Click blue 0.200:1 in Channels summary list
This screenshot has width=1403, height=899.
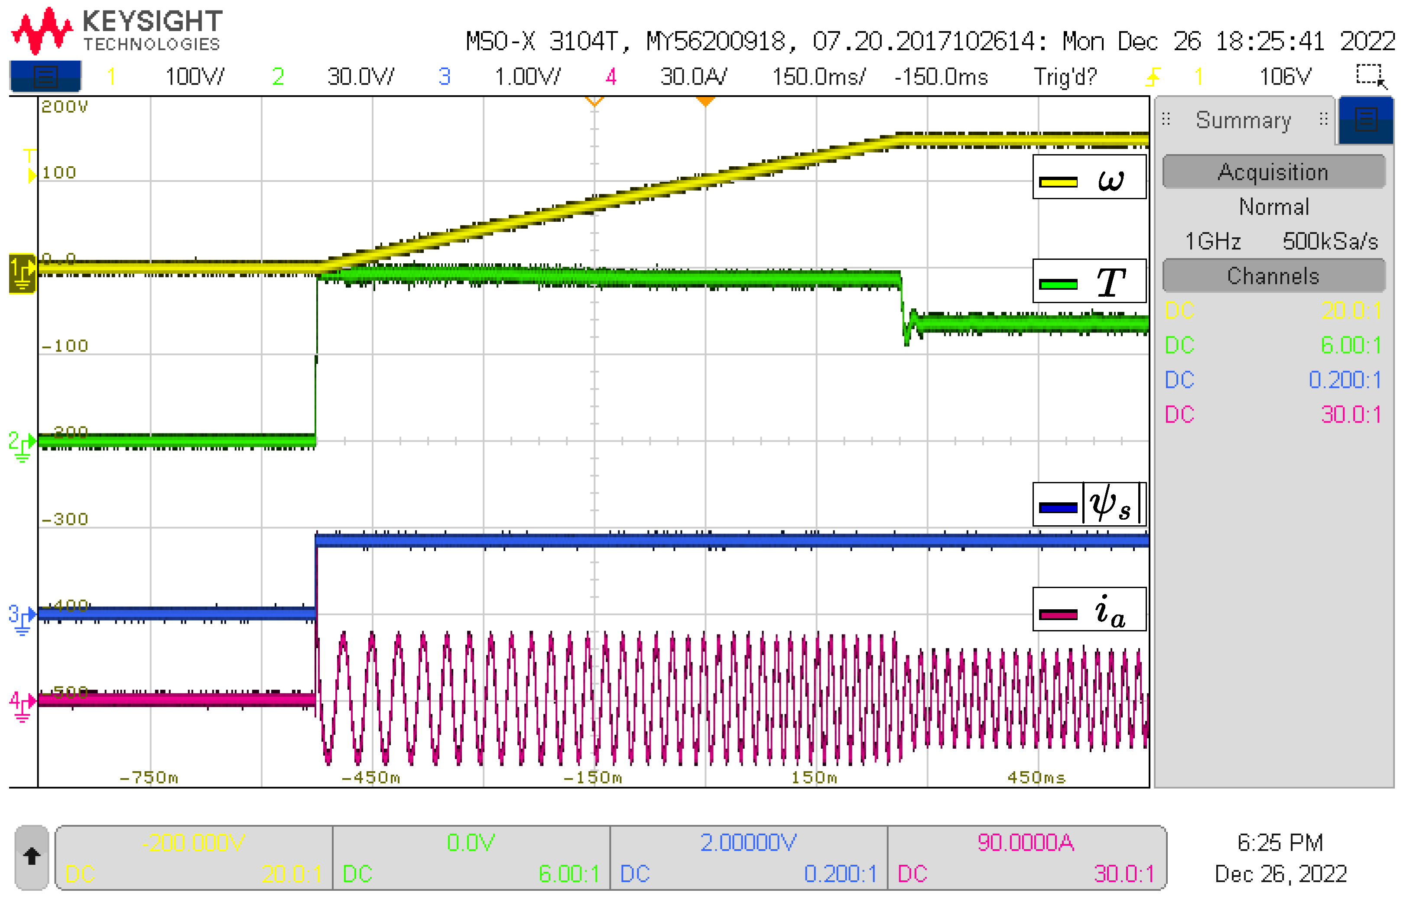coord(1345,380)
